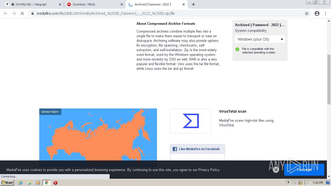This screenshot has height=186, width=331.
Task: Show hidden system tray icons
Action: 288,183
